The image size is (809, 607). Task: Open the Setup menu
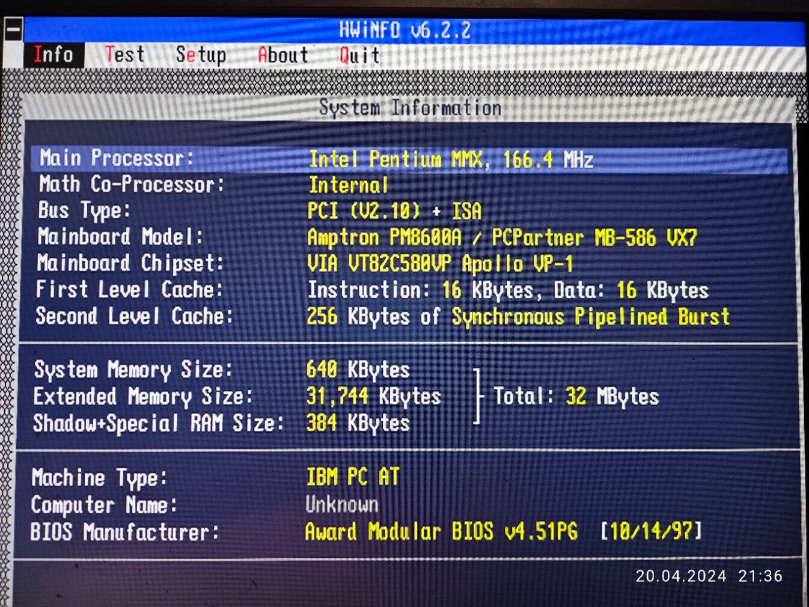click(201, 55)
